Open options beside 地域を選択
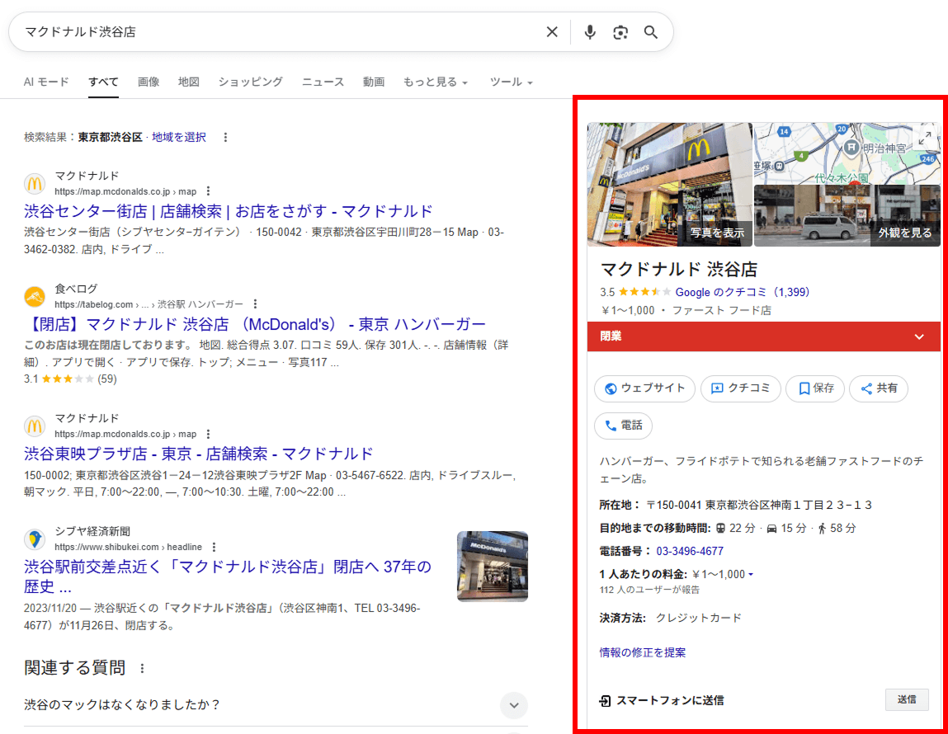 pos(225,137)
